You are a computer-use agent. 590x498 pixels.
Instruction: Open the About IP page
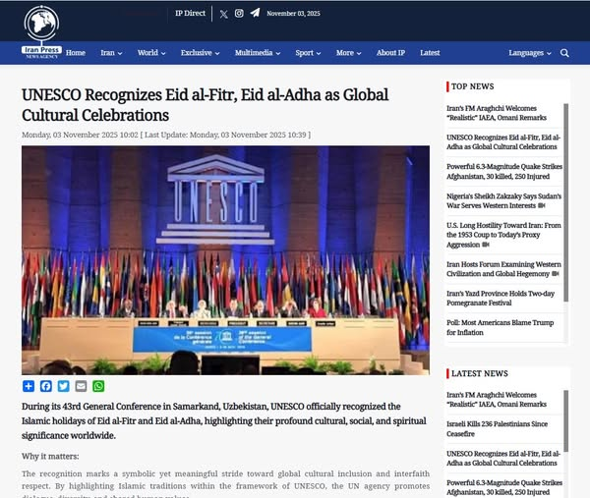390,53
